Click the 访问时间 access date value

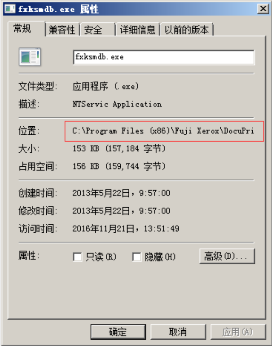[126, 229]
